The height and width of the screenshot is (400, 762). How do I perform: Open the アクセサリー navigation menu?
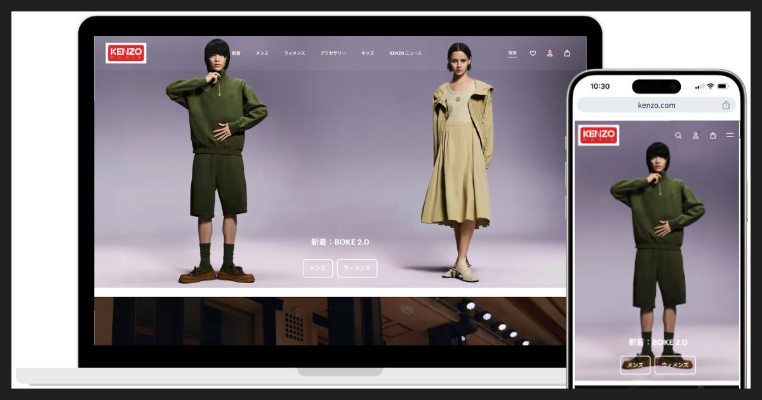click(x=333, y=53)
